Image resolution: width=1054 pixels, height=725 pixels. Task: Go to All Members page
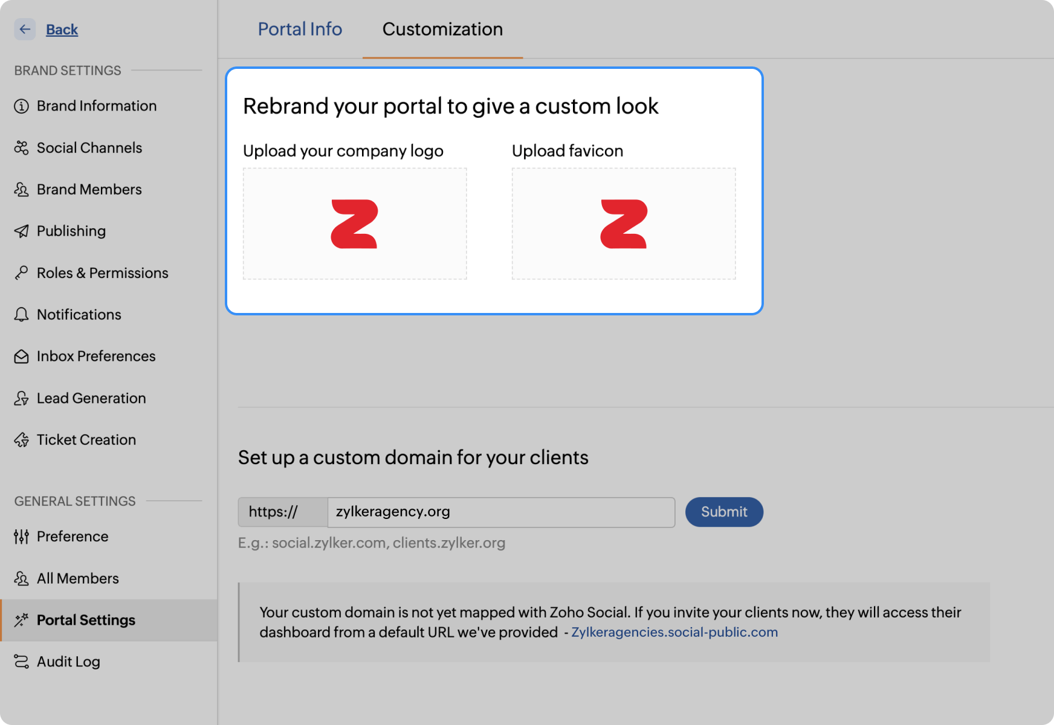click(x=77, y=578)
